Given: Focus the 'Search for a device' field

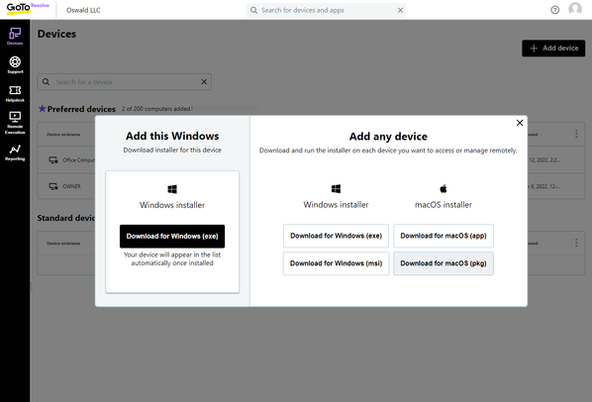Looking at the screenshot, I should point(124,82).
